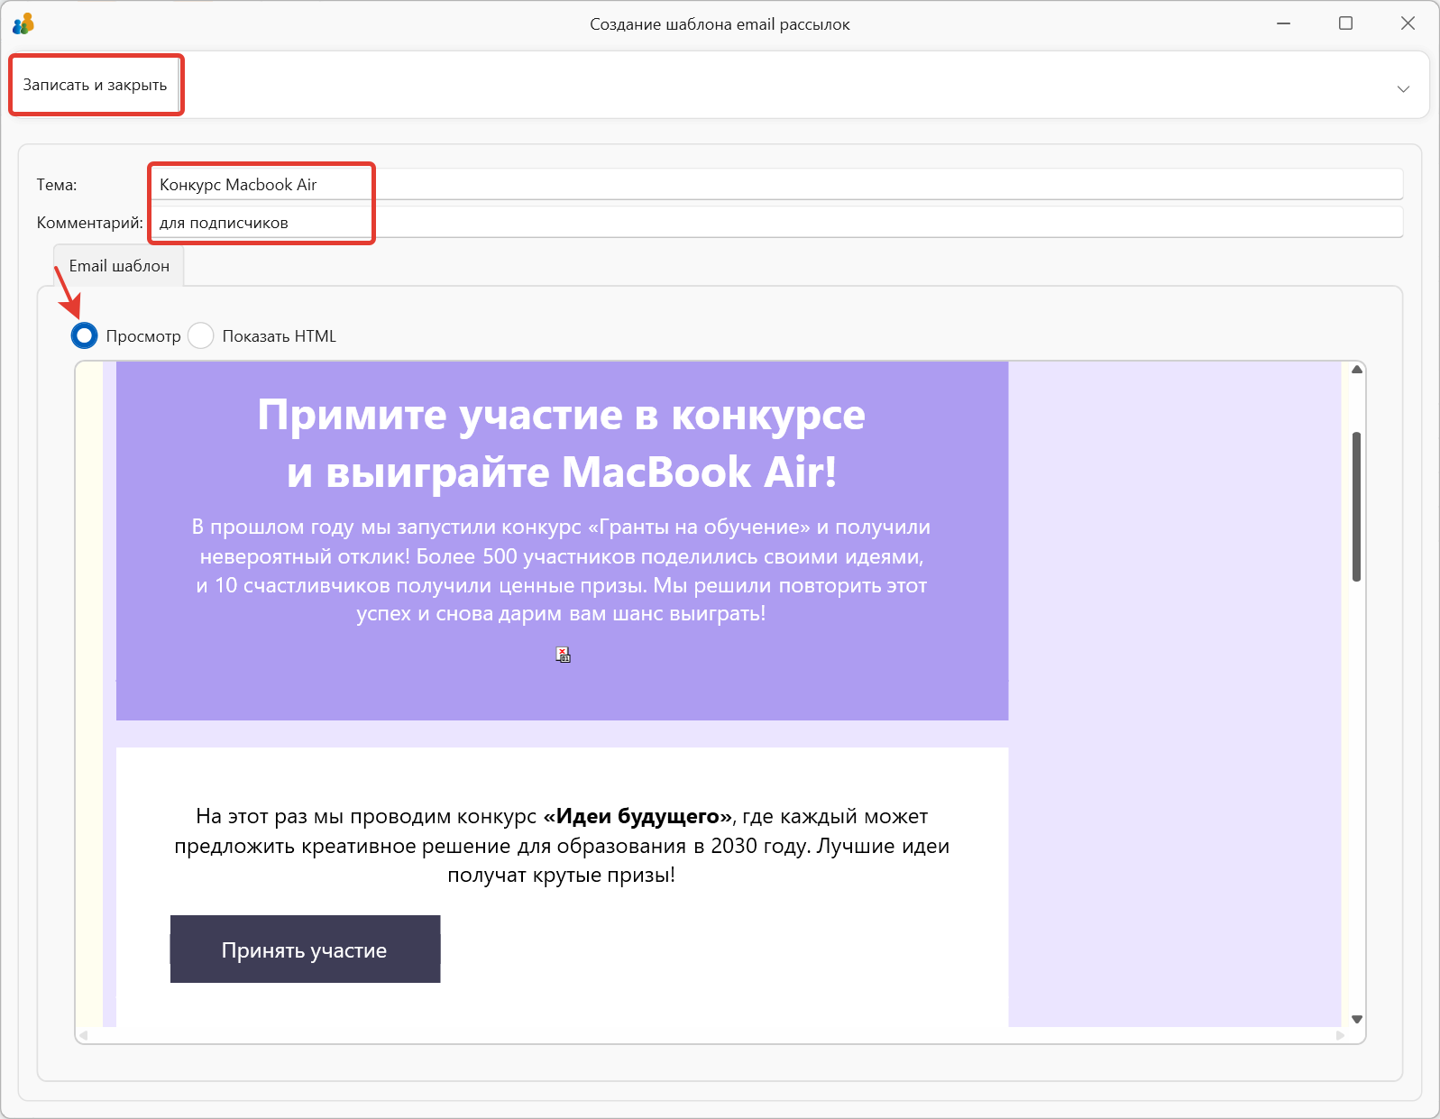Expand the command bar chevron
The height and width of the screenshot is (1119, 1440).
(x=1403, y=88)
